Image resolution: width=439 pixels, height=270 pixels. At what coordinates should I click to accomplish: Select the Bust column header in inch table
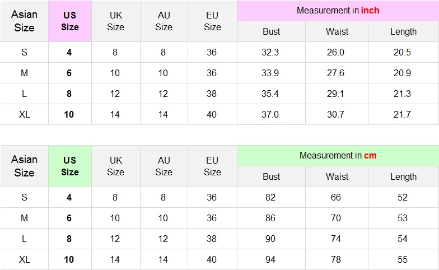coord(271,31)
